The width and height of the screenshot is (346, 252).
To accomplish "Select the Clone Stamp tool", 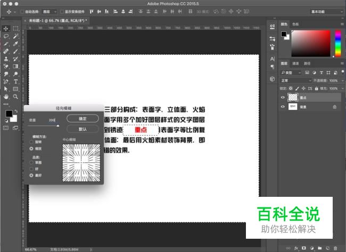I will [6, 59].
